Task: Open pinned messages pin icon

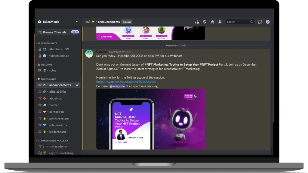Action: tap(212, 22)
